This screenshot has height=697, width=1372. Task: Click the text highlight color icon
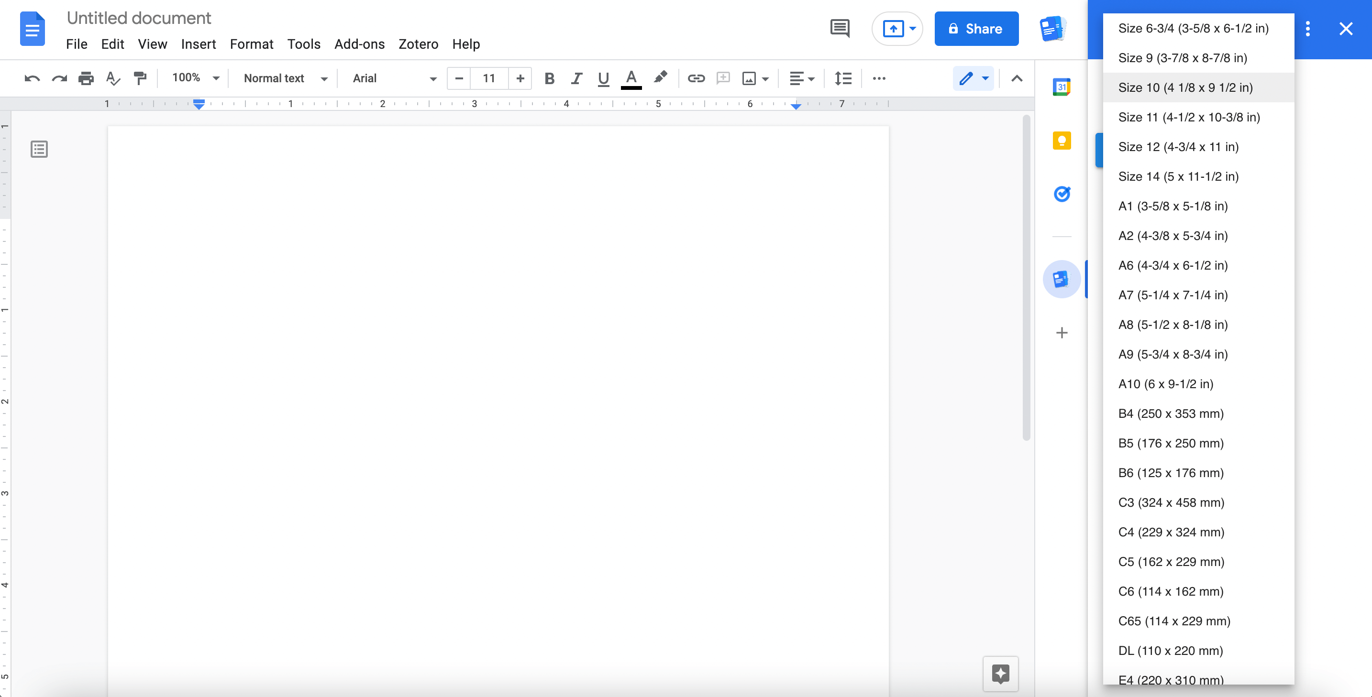[661, 79]
